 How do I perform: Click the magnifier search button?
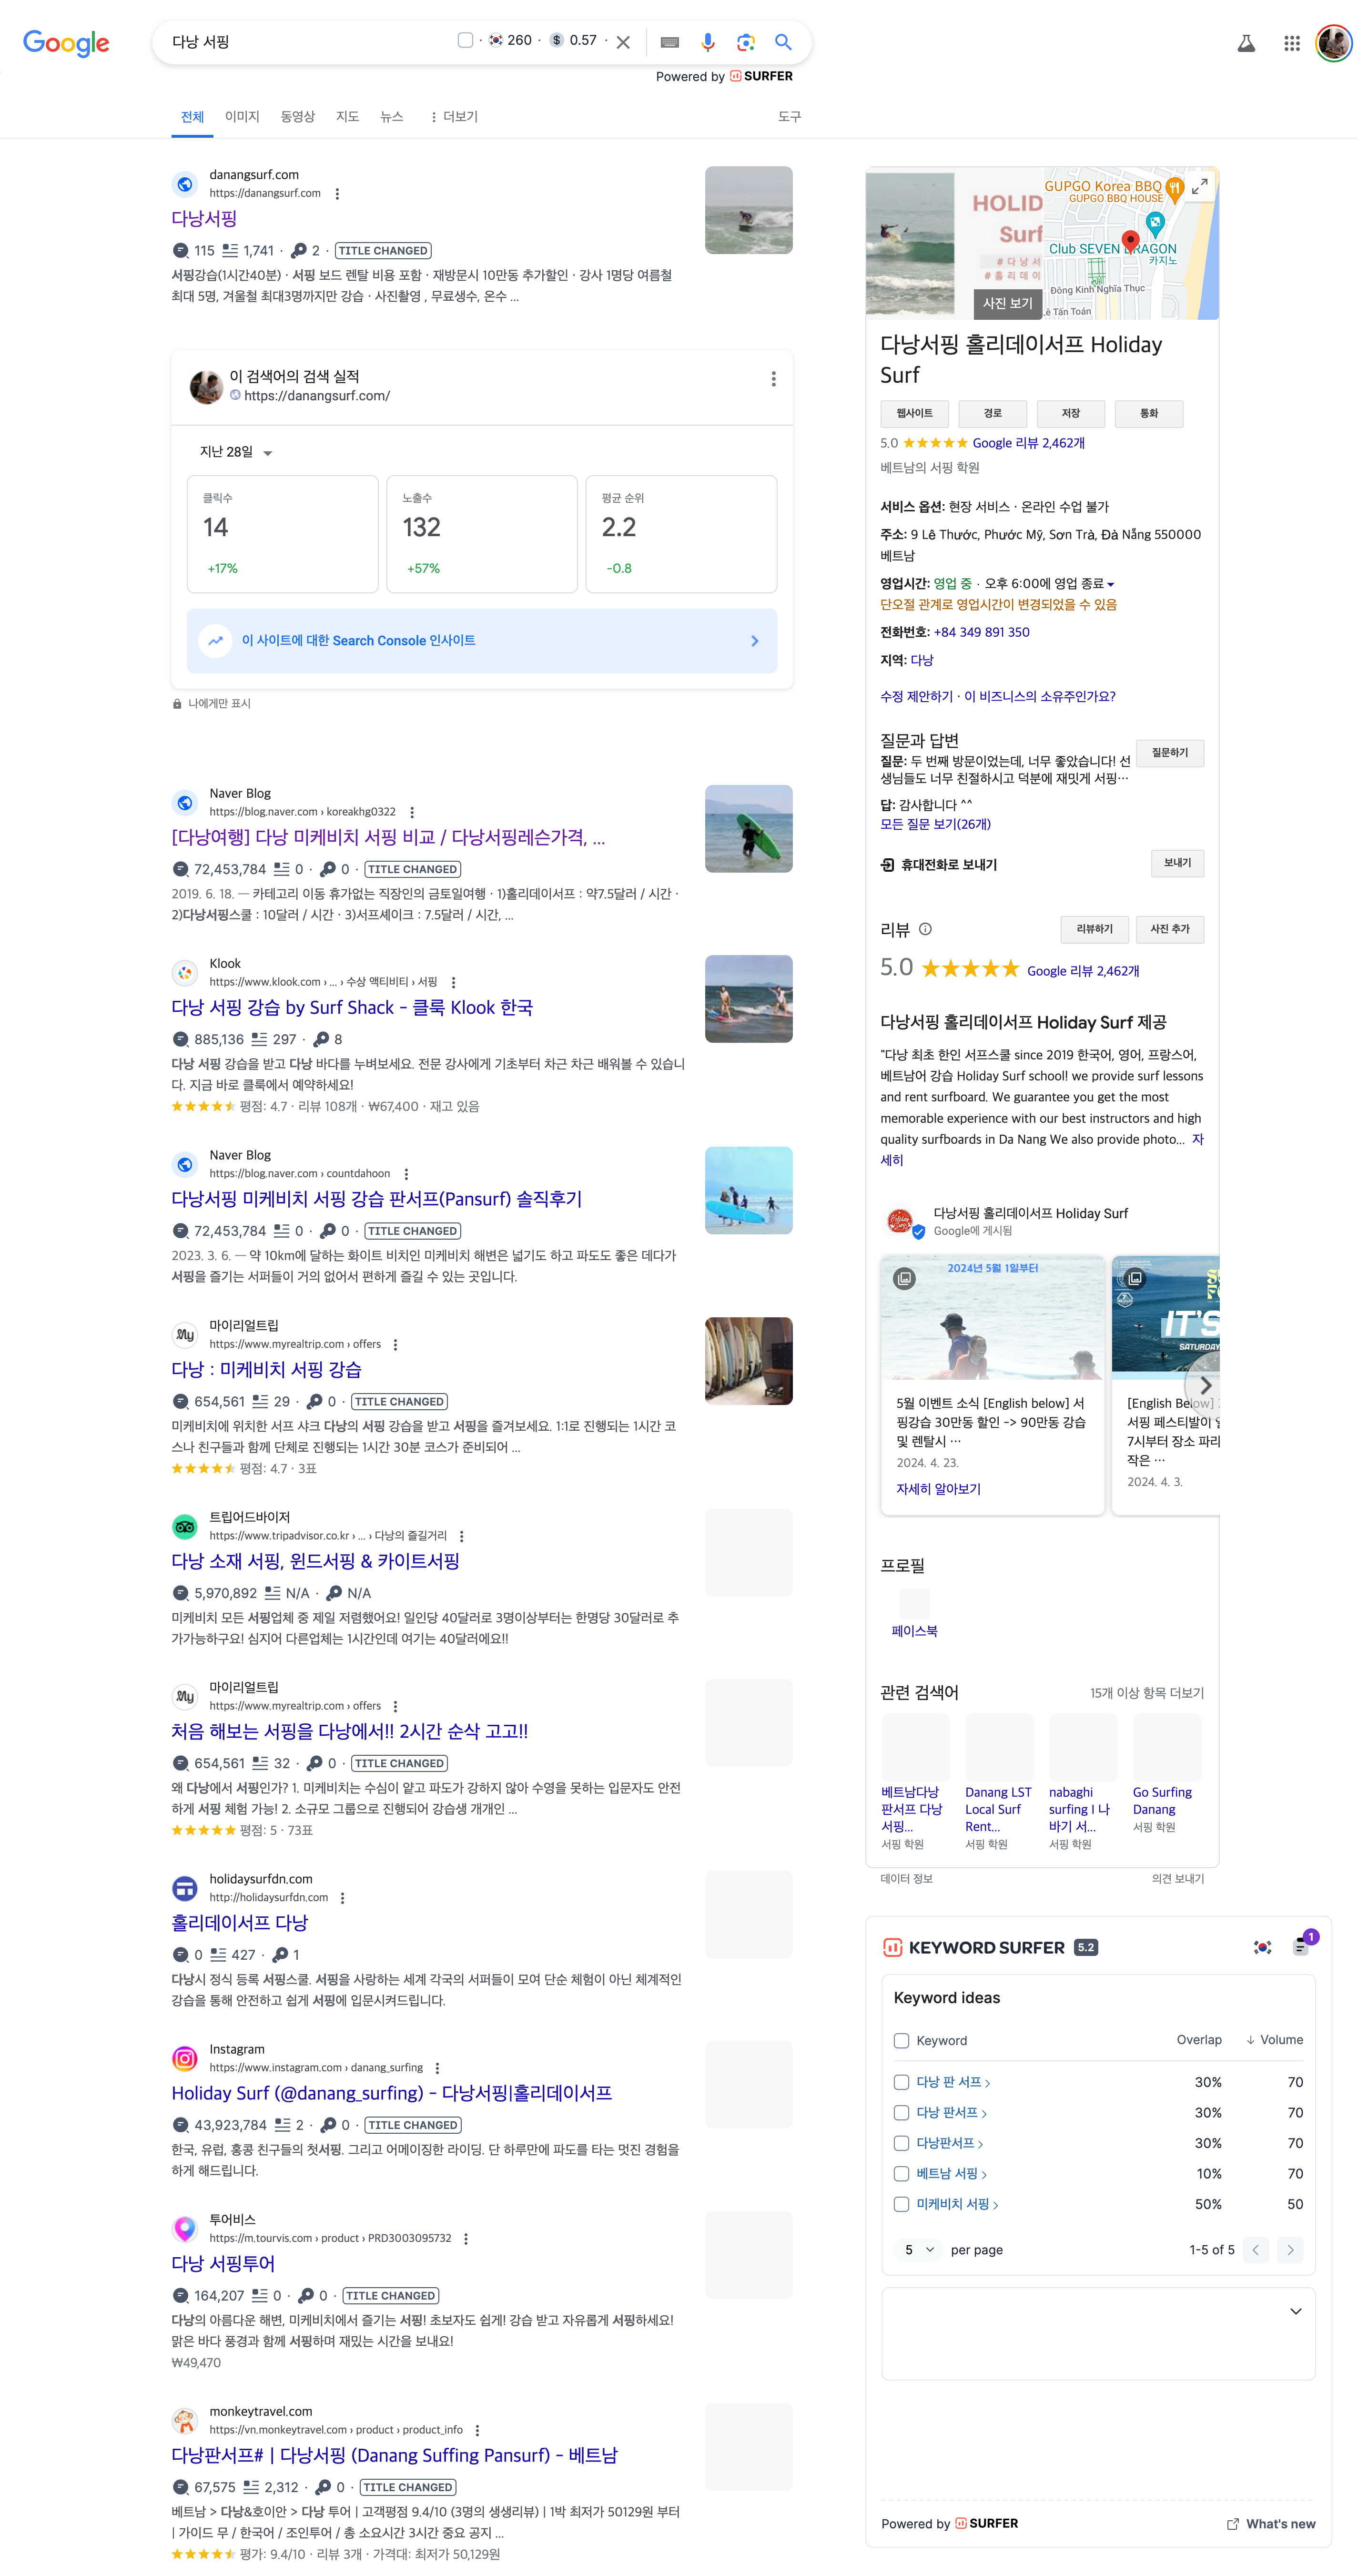click(x=783, y=42)
